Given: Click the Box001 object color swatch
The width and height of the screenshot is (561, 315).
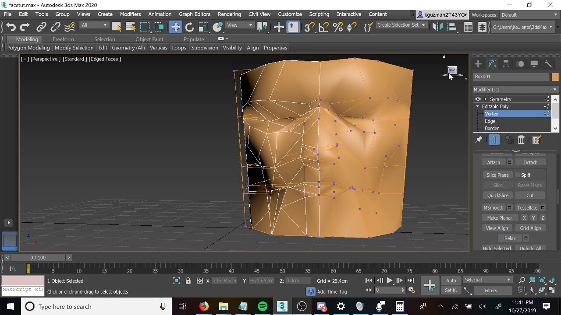Looking at the screenshot, I should tap(555, 77).
